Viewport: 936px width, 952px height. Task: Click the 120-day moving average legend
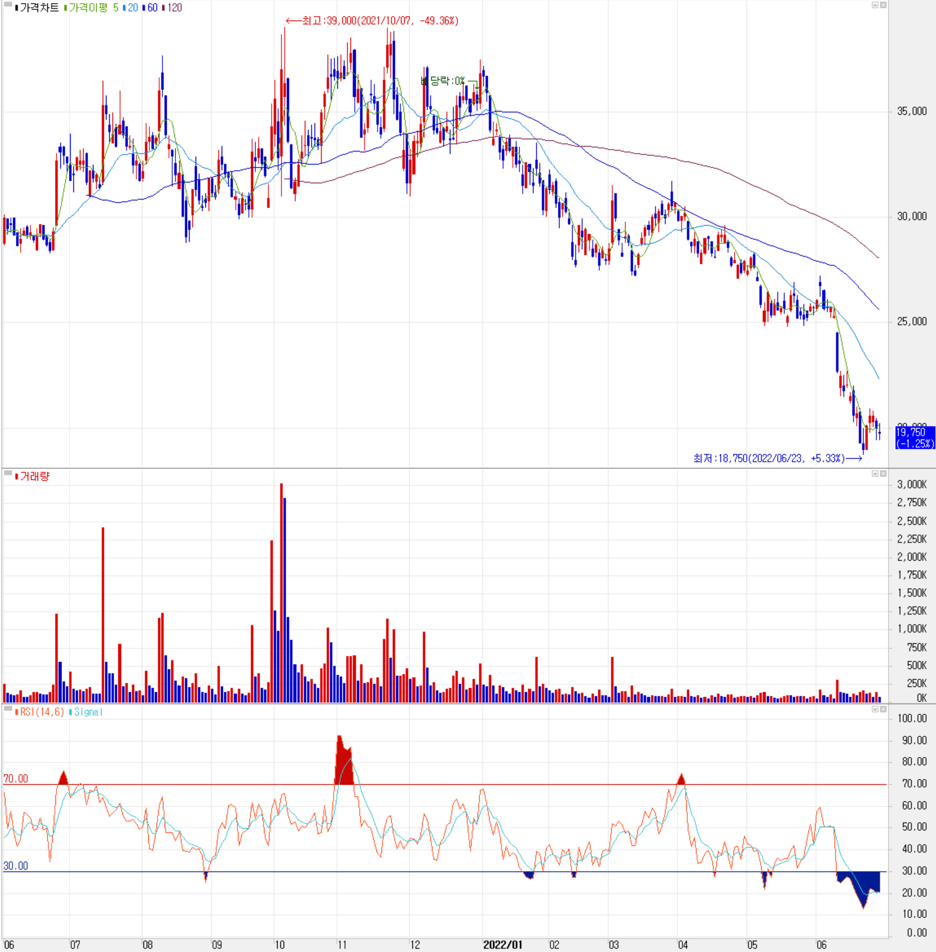coord(175,8)
